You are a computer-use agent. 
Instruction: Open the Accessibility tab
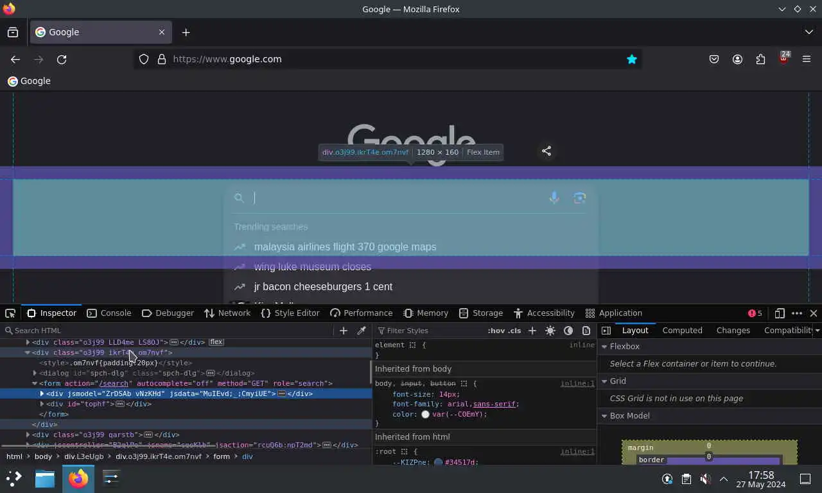point(544,313)
